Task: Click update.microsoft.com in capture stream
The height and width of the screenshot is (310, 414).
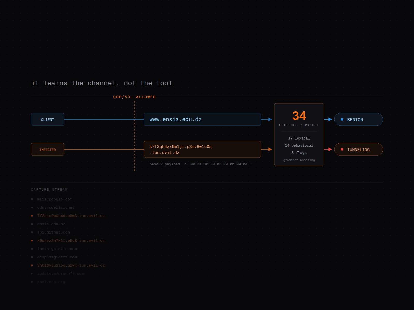Action: 60,274
